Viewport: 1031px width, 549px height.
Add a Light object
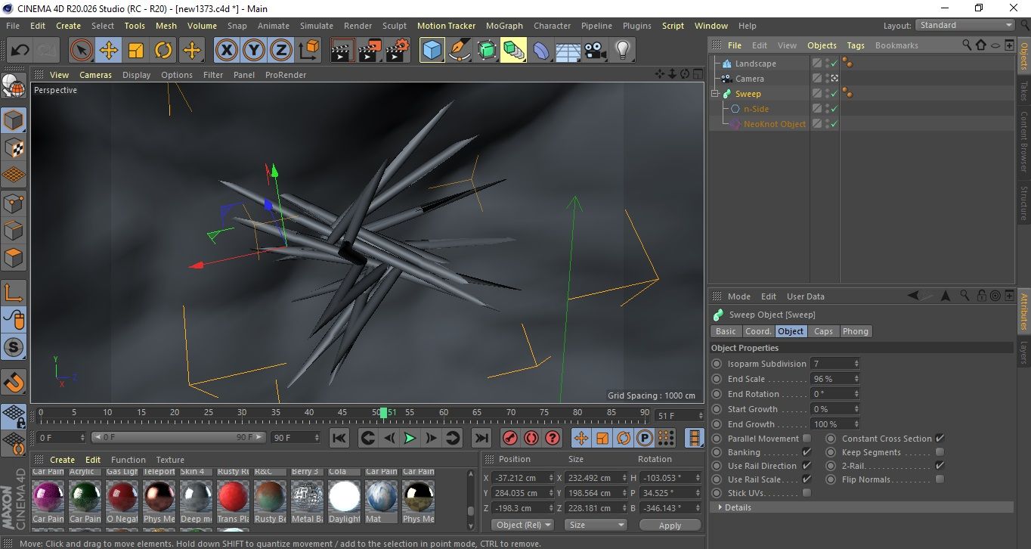click(x=622, y=51)
